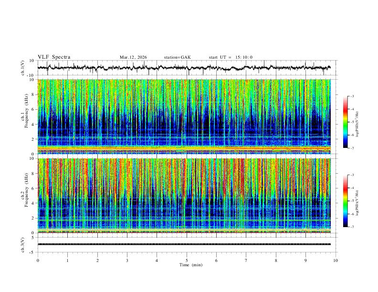Click the ch.2 spectrogram panel
Viewport: 378px width, 292px height.
coord(184,196)
